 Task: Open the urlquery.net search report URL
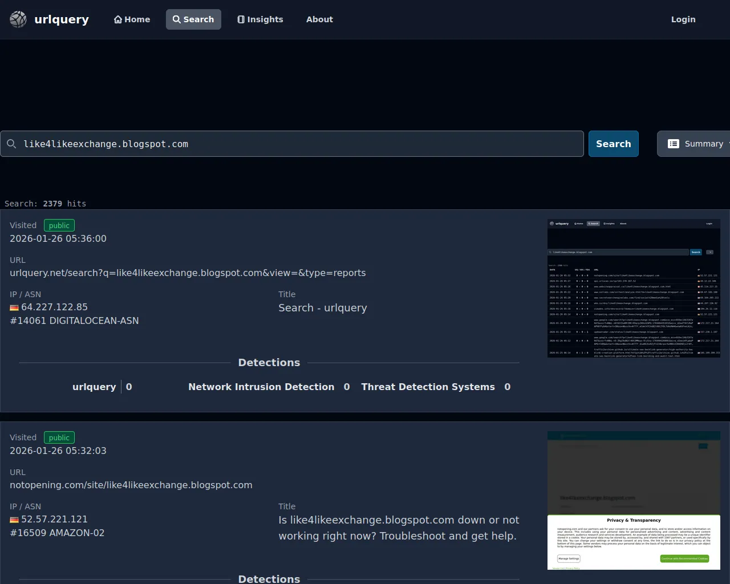pyautogui.click(x=188, y=273)
